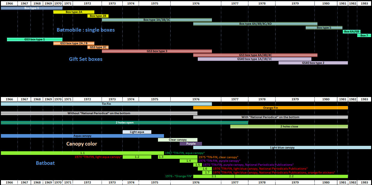This screenshot has width=372, height=185.
Task: Click the "Purple" canopy bar
Action: [191, 144]
